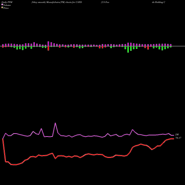Click the tallest red bar below the baseline
The image size is (185, 185).
pyautogui.click(x=48, y=48)
